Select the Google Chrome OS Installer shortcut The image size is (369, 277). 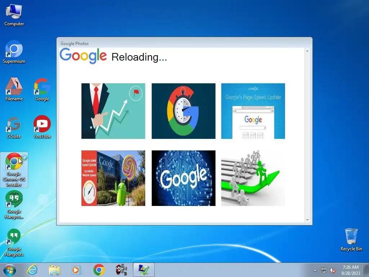click(14, 170)
